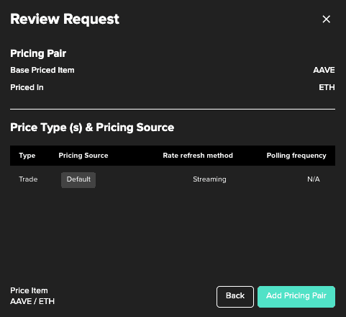Click the Type column header
Viewport: 346px width, 317px height.
(27, 156)
